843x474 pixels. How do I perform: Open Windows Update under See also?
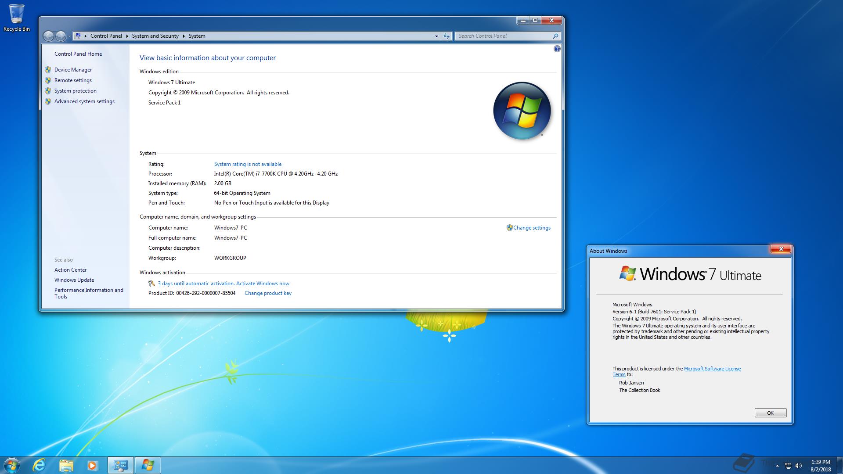pyautogui.click(x=74, y=280)
